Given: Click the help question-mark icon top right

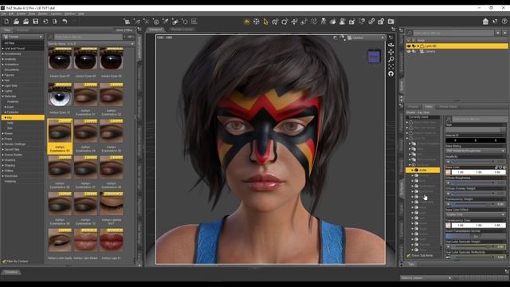Looking at the screenshot, I should click(504, 22).
